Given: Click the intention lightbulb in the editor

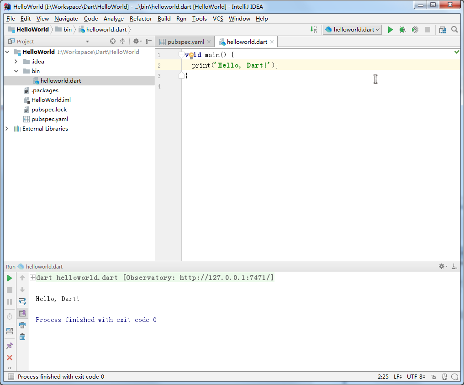Looking at the screenshot, I should (x=191, y=55).
